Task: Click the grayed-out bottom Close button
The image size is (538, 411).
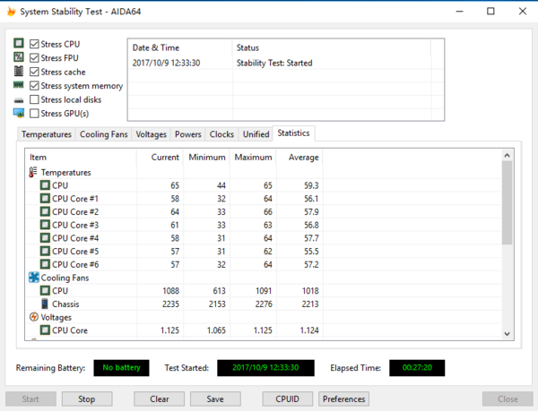Action: (x=508, y=399)
